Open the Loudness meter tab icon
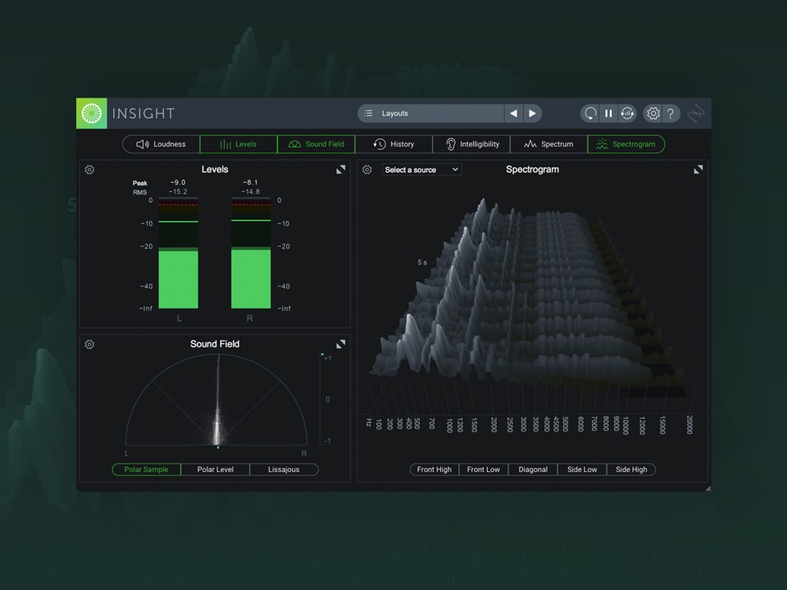787x590 pixels. (x=140, y=143)
